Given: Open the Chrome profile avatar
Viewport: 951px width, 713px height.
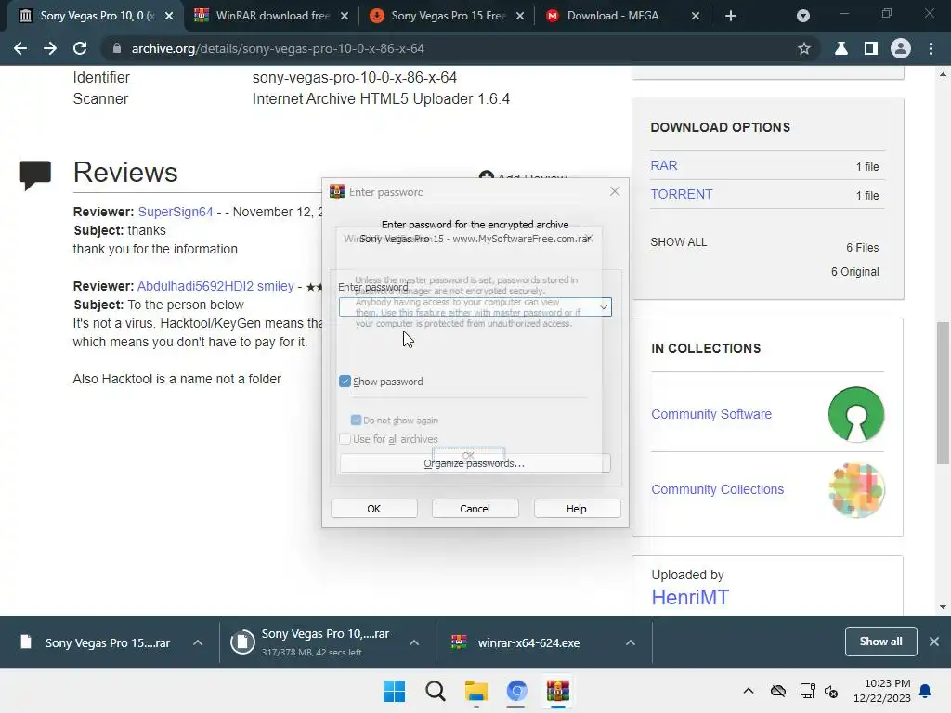Looking at the screenshot, I should [901, 48].
